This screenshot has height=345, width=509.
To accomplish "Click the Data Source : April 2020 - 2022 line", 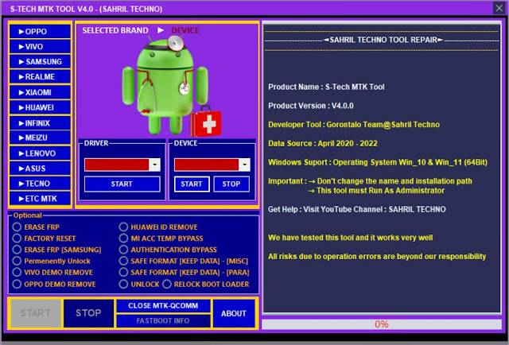I will (323, 143).
